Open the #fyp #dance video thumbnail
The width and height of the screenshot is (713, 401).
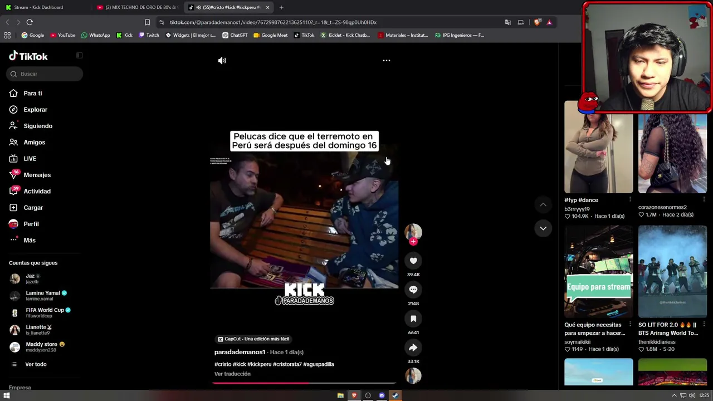click(599, 146)
